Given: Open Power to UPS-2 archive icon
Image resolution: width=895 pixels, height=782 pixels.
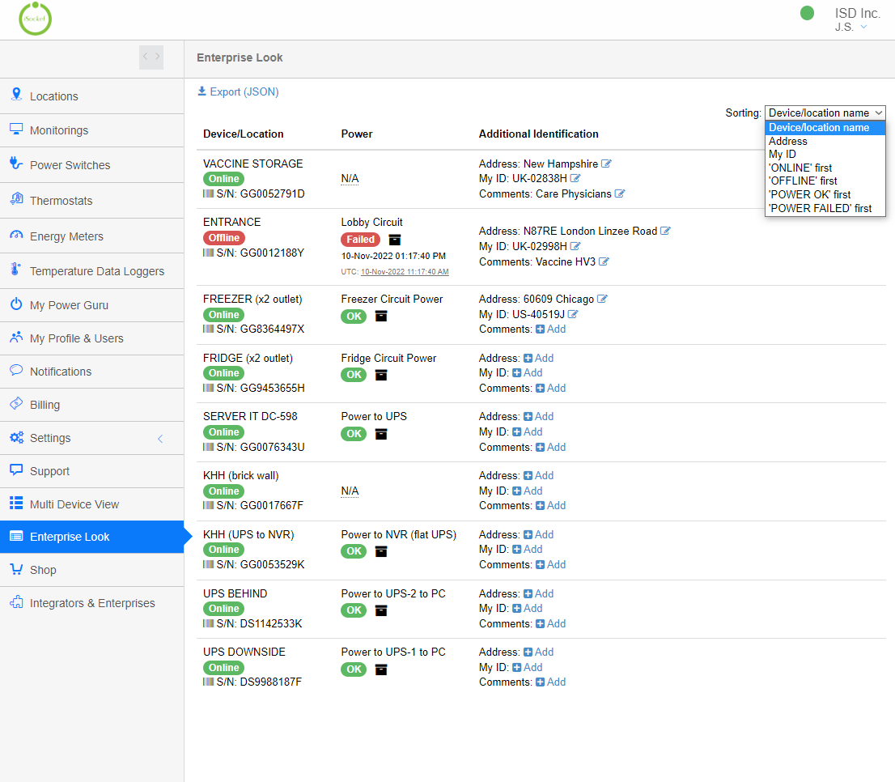Looking at the screenshot, I should 380,610.
